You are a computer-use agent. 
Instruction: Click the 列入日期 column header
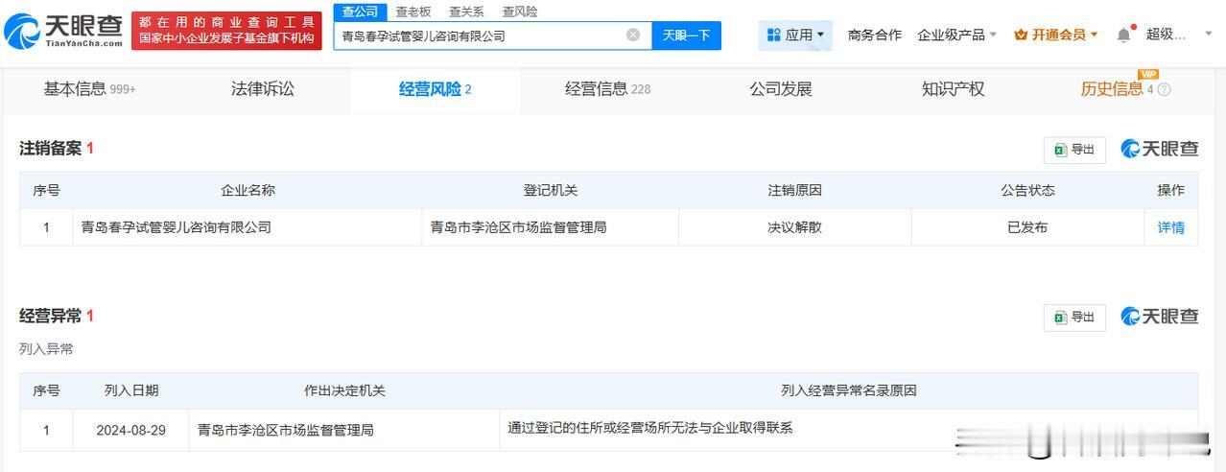click(131, 390)
